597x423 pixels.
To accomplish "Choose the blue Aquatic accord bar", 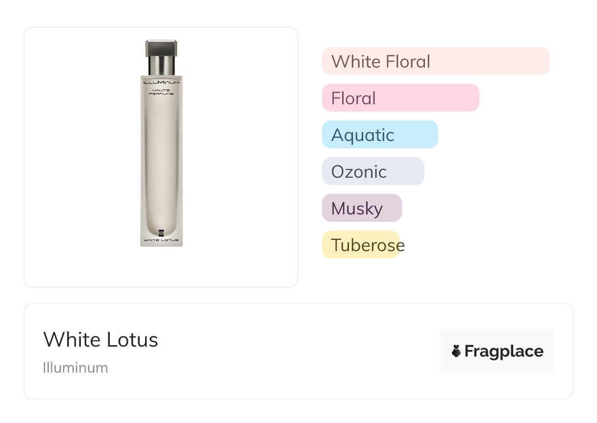I will pyautogui.click(x=379, y=135).
